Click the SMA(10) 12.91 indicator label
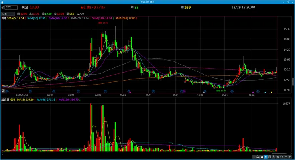295x160 pixels. [x=36, y=18]
